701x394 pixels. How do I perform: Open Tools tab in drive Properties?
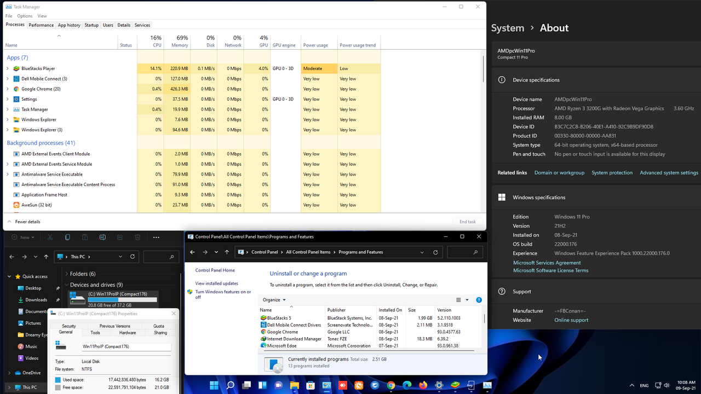[x=95, y=333]
